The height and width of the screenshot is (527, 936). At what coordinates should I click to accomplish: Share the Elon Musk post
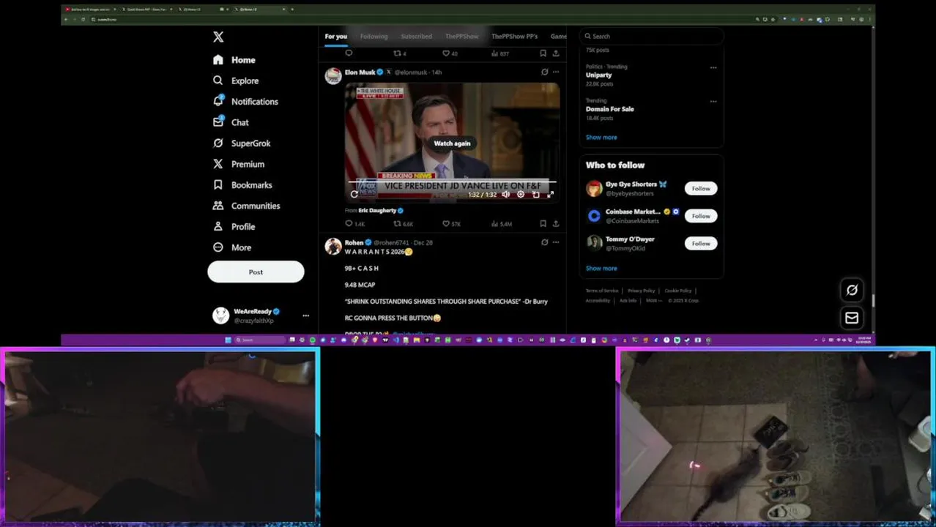[x=556, y=223]
